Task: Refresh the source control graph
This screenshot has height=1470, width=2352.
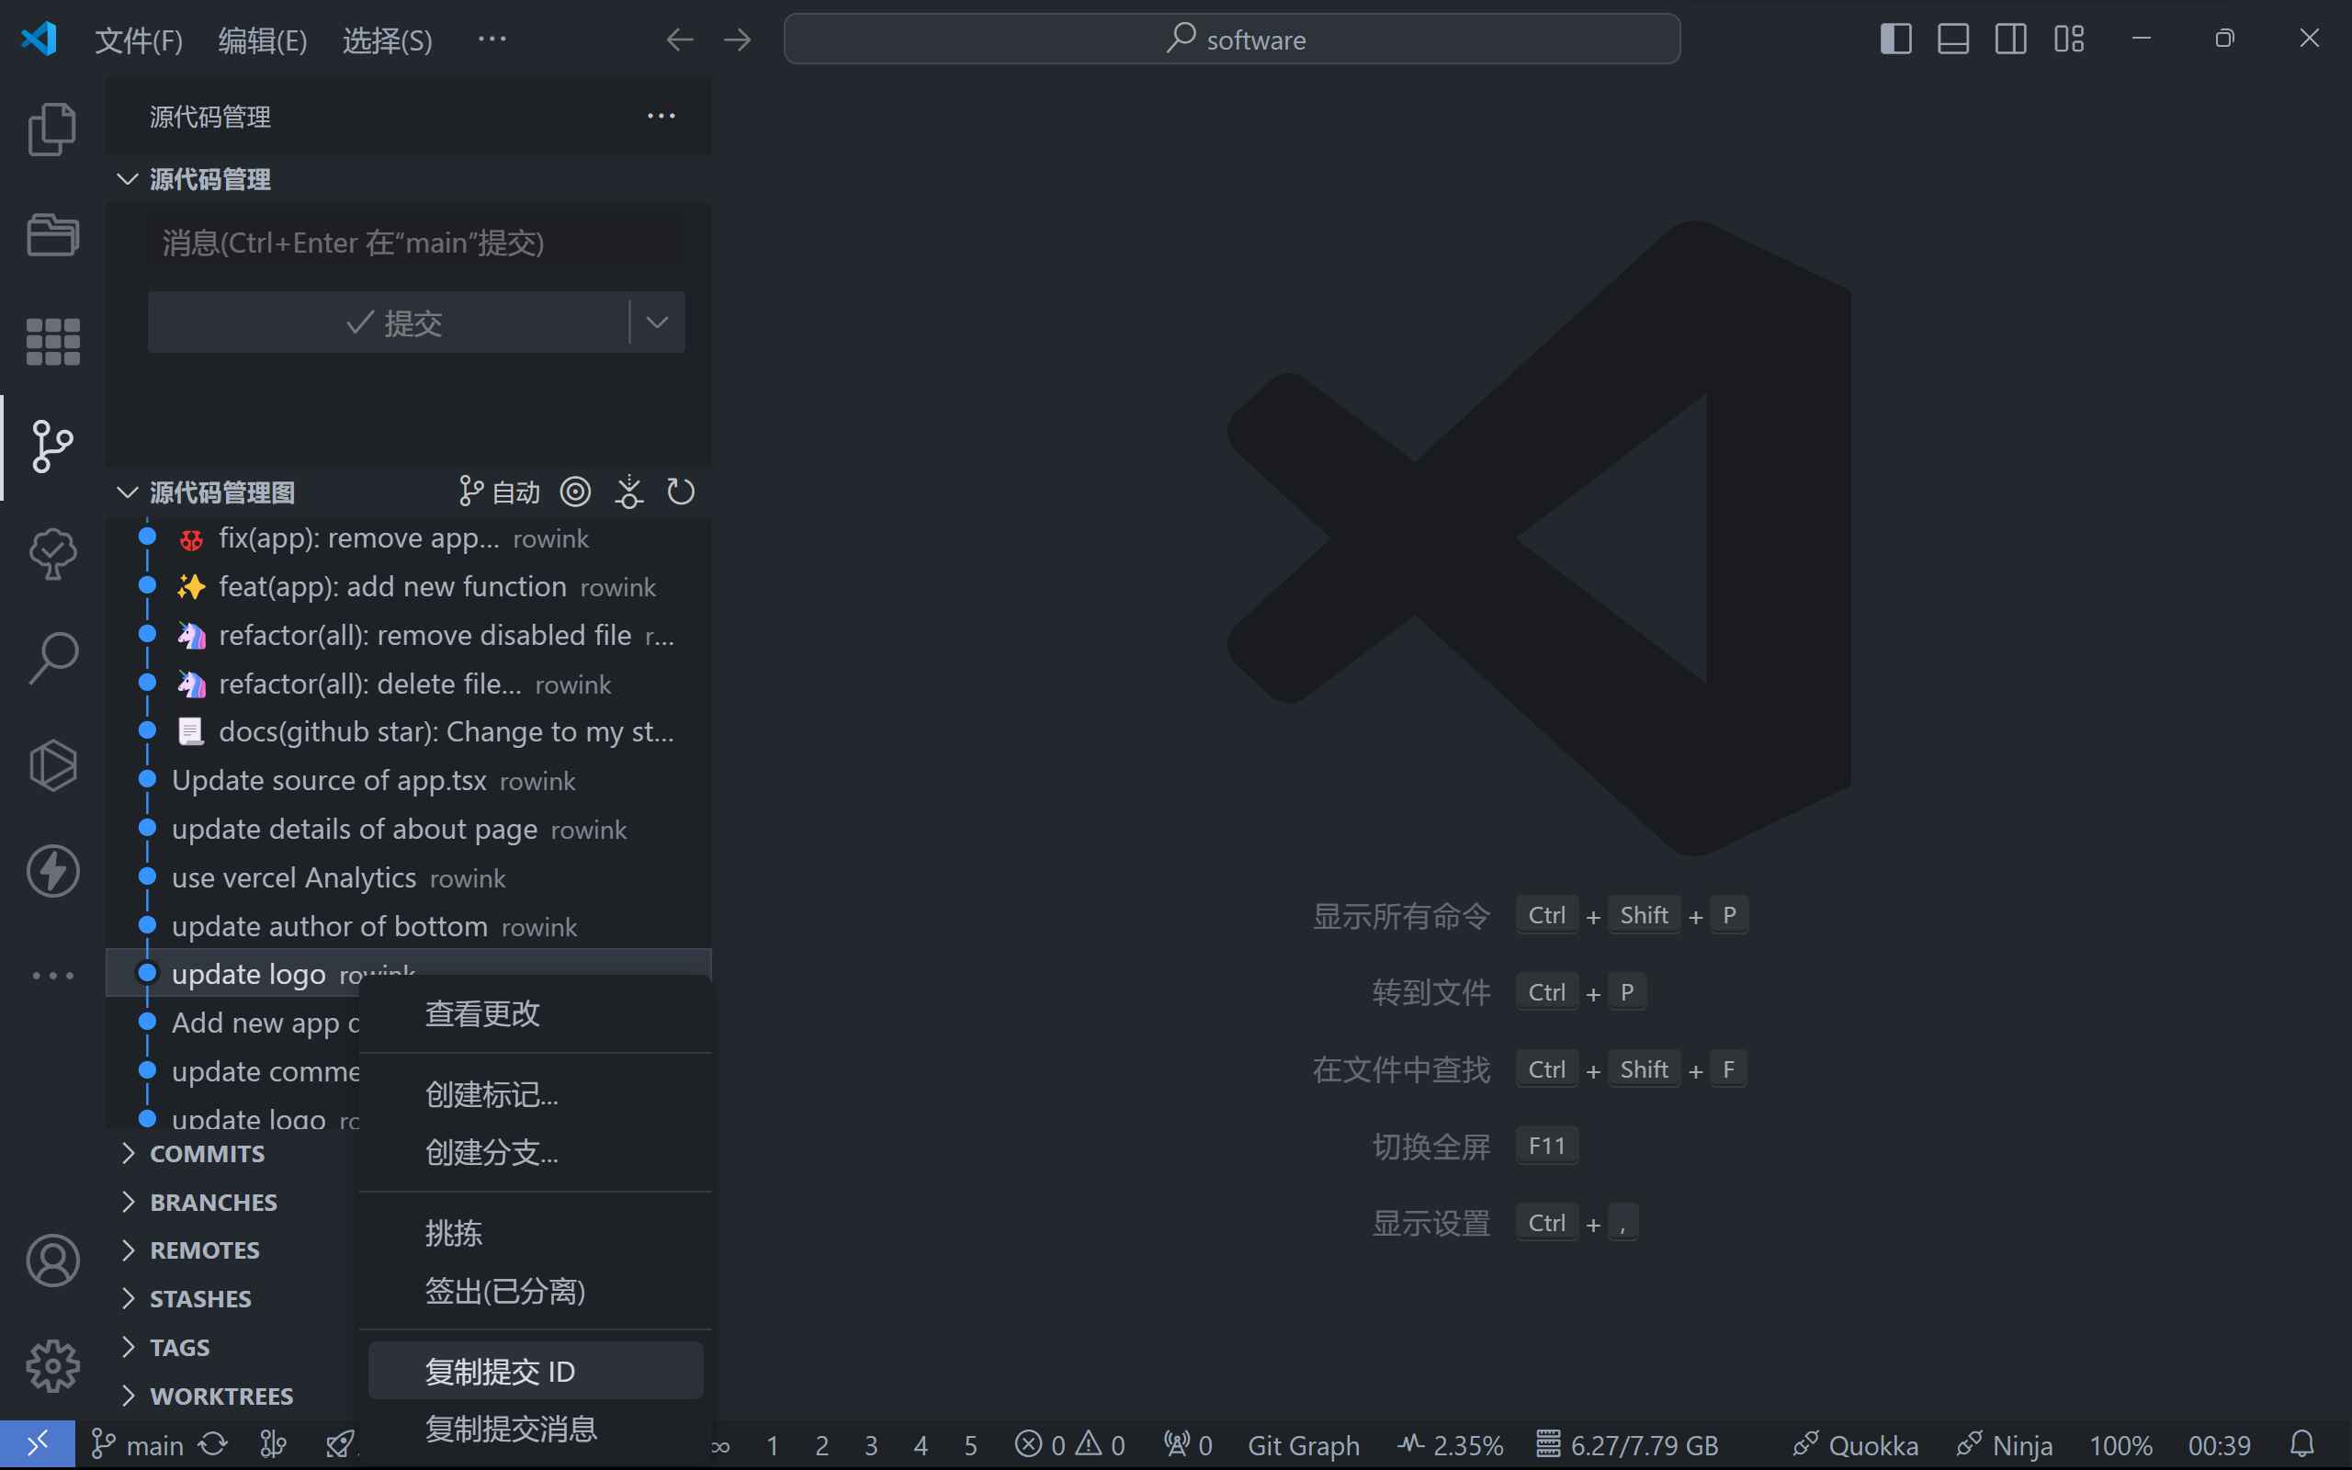Action: pos(680,492)
